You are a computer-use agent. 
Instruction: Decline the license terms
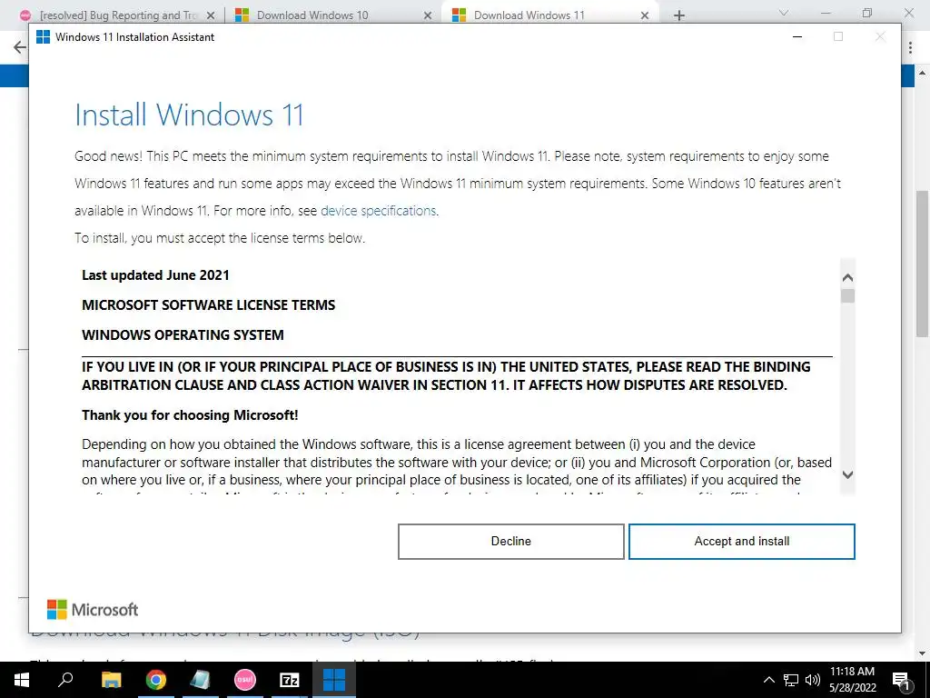(510, 542)
